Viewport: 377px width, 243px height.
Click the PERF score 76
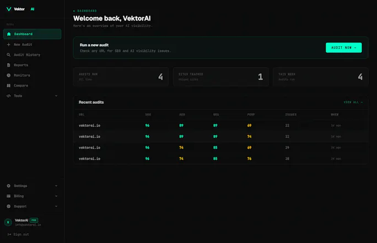249,159
